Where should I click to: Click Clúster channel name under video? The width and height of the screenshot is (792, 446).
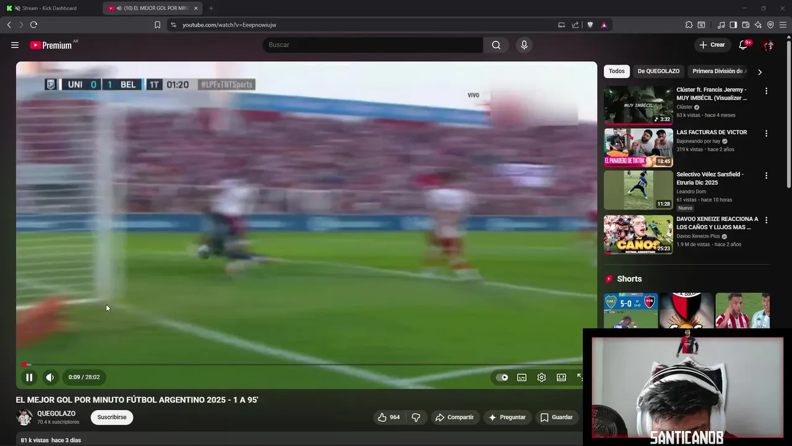tap(684, 107)
